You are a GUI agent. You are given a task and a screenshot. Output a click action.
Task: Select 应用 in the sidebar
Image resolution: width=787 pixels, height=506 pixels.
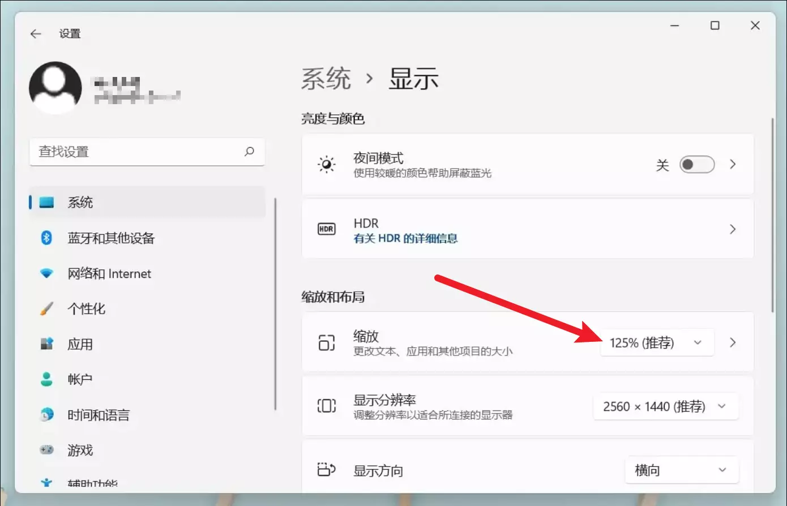click(147, 344)
